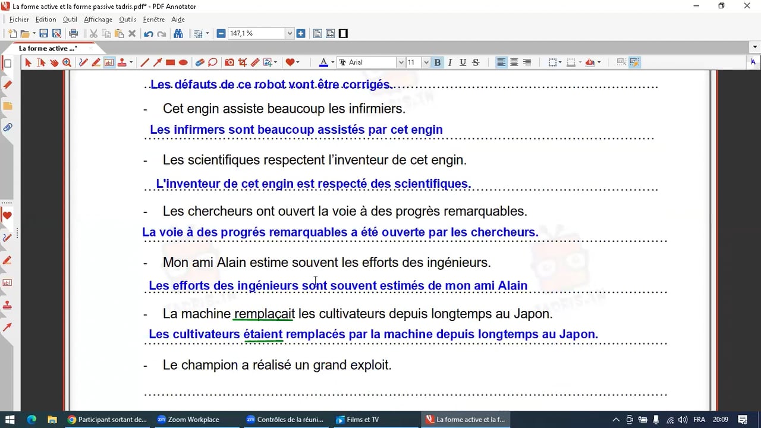This screenshot has height=428, width=761.
Task: Activate the Hand pan tool
Action: [x=54, y=62]
